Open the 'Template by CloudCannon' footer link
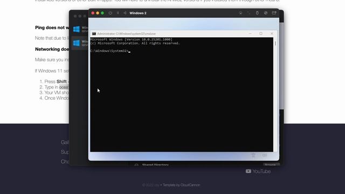The height and width of the screenshot is (194, 345). (x=182, y=185)
